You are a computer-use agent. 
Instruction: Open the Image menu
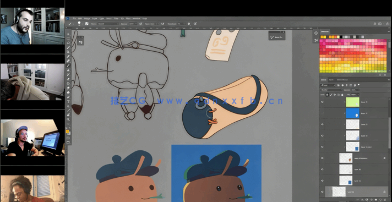click(87, 19)
